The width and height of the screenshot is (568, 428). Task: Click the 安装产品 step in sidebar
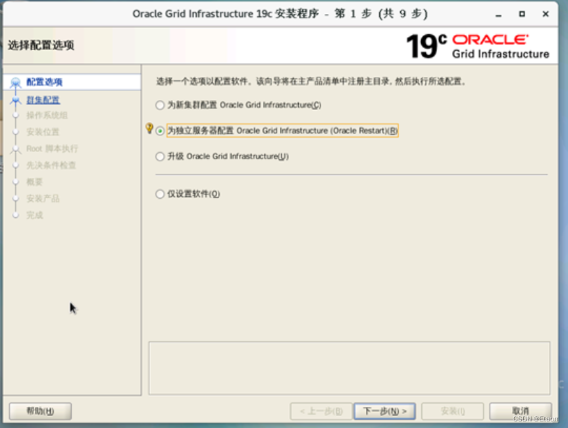43,199
